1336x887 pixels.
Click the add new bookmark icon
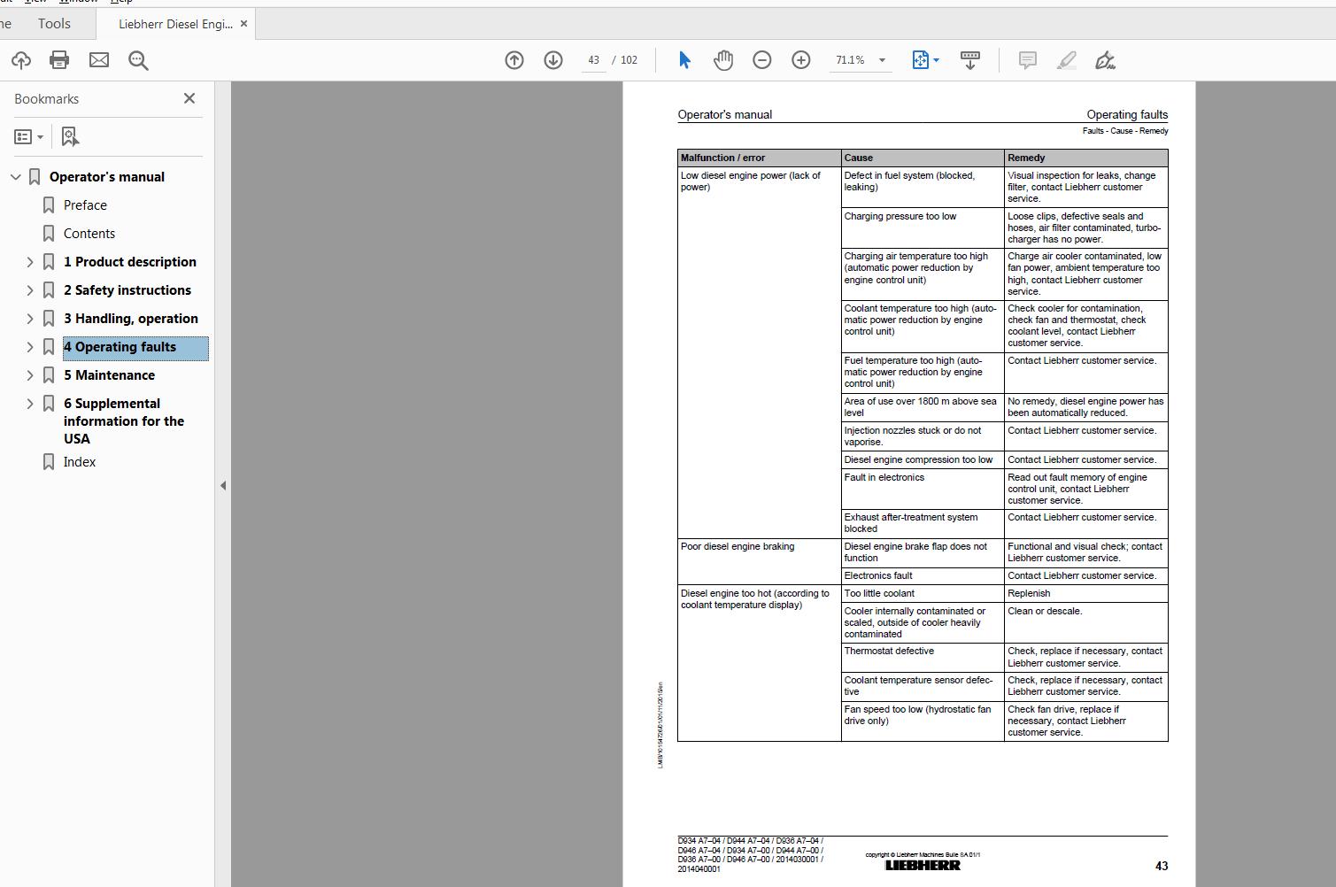(70, 136)
